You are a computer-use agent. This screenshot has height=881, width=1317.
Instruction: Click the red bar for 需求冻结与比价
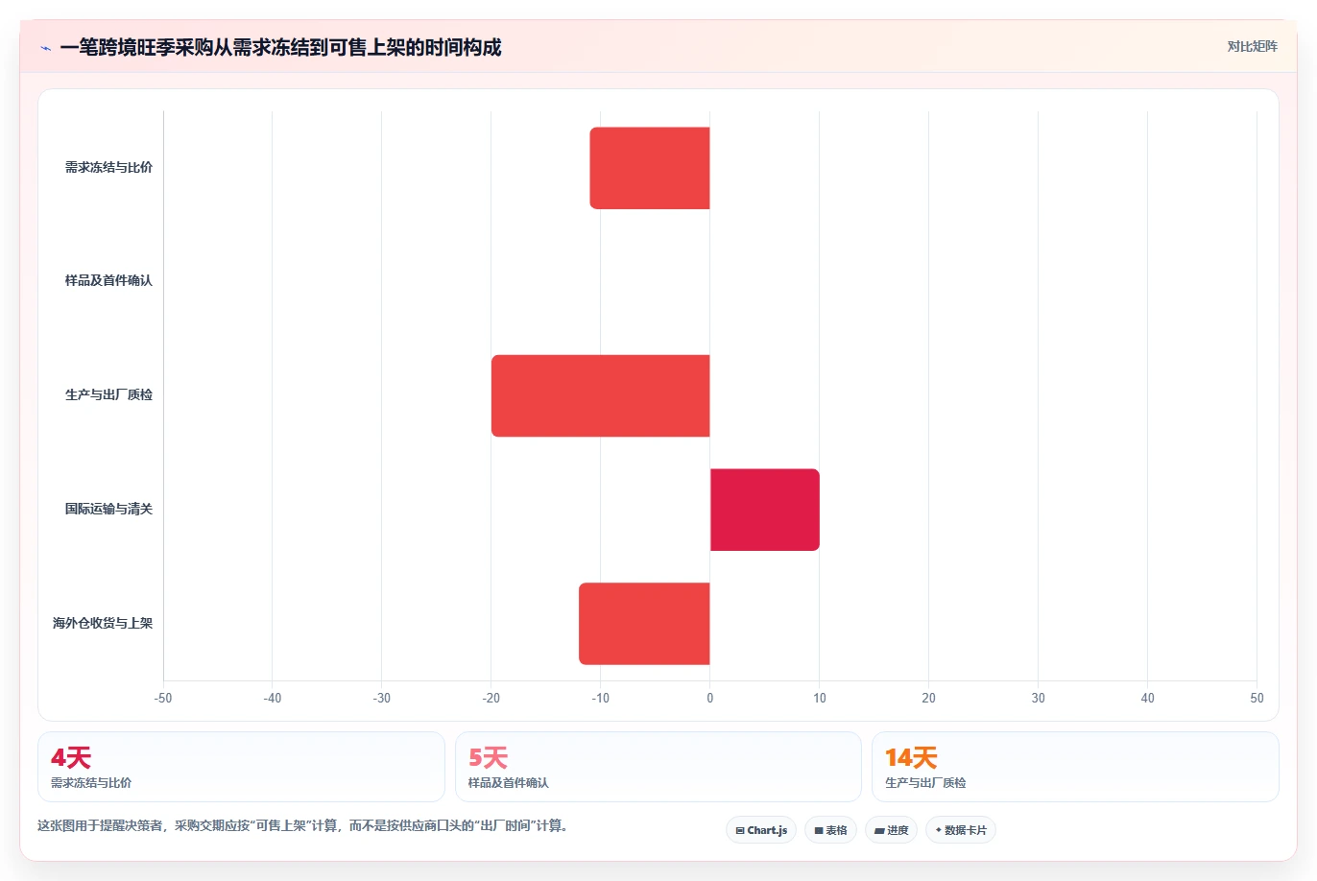coord(650,168)
